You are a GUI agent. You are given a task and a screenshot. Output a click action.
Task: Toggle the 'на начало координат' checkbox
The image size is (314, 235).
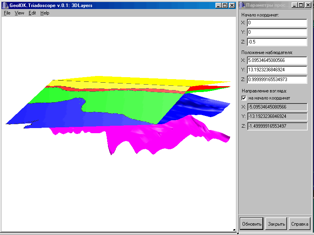click(244, 98)
